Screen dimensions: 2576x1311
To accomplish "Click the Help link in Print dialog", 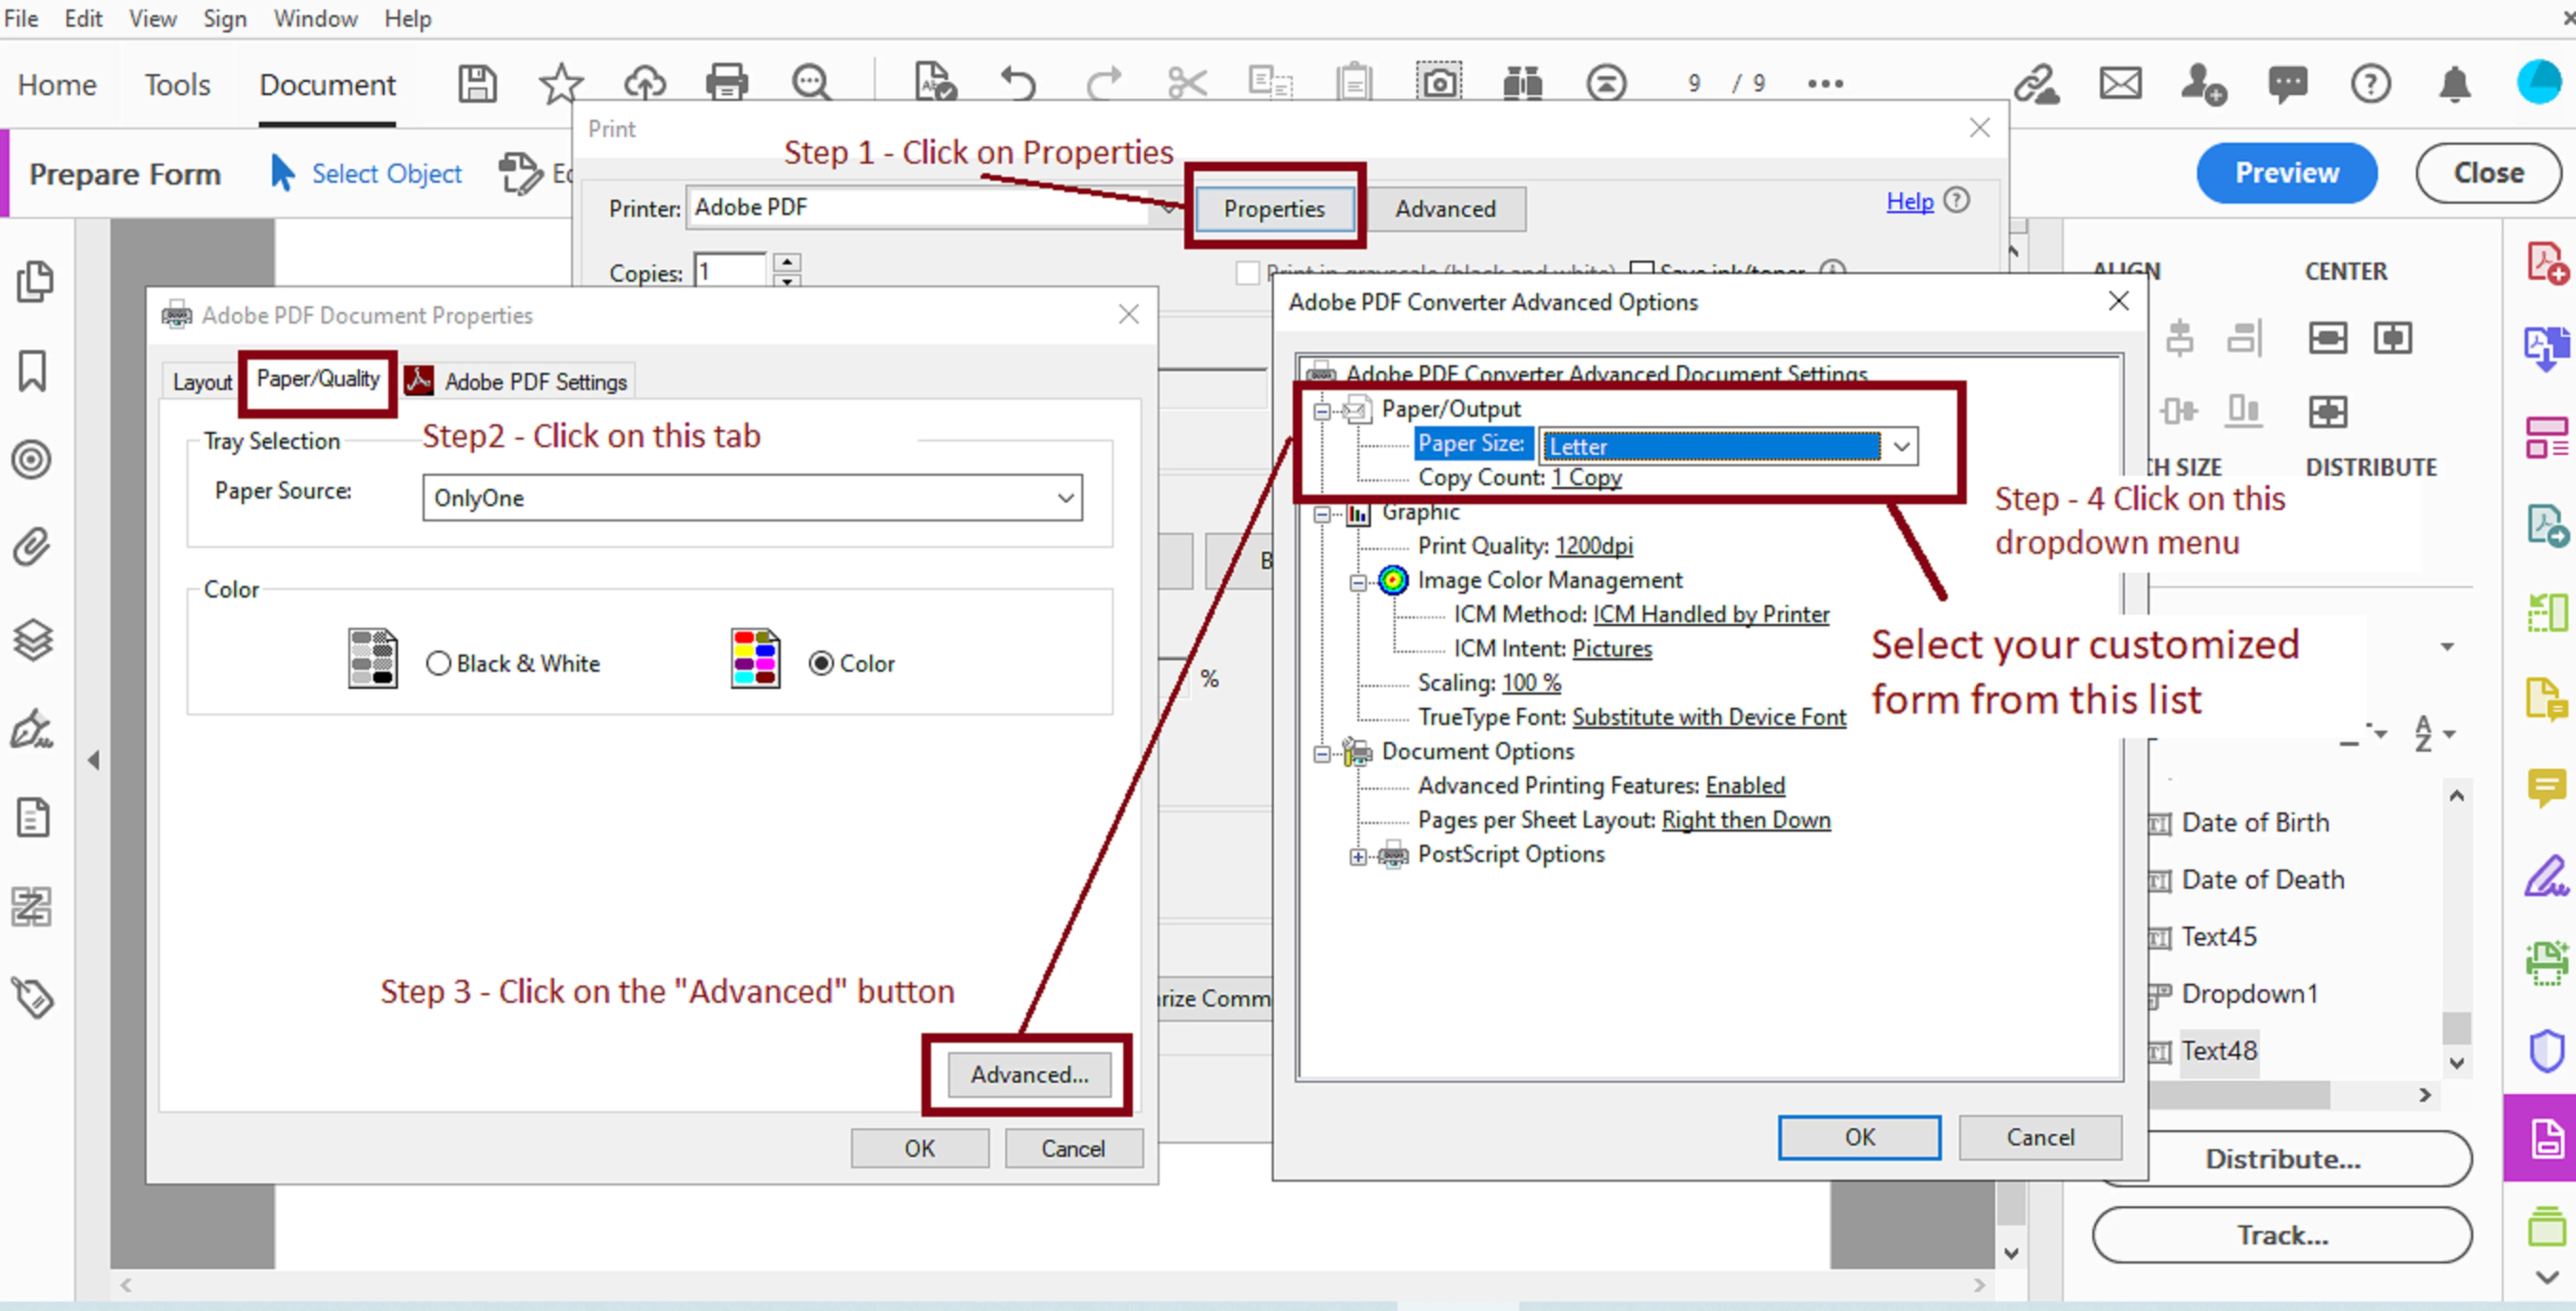I will click(x=1909, y=202).
